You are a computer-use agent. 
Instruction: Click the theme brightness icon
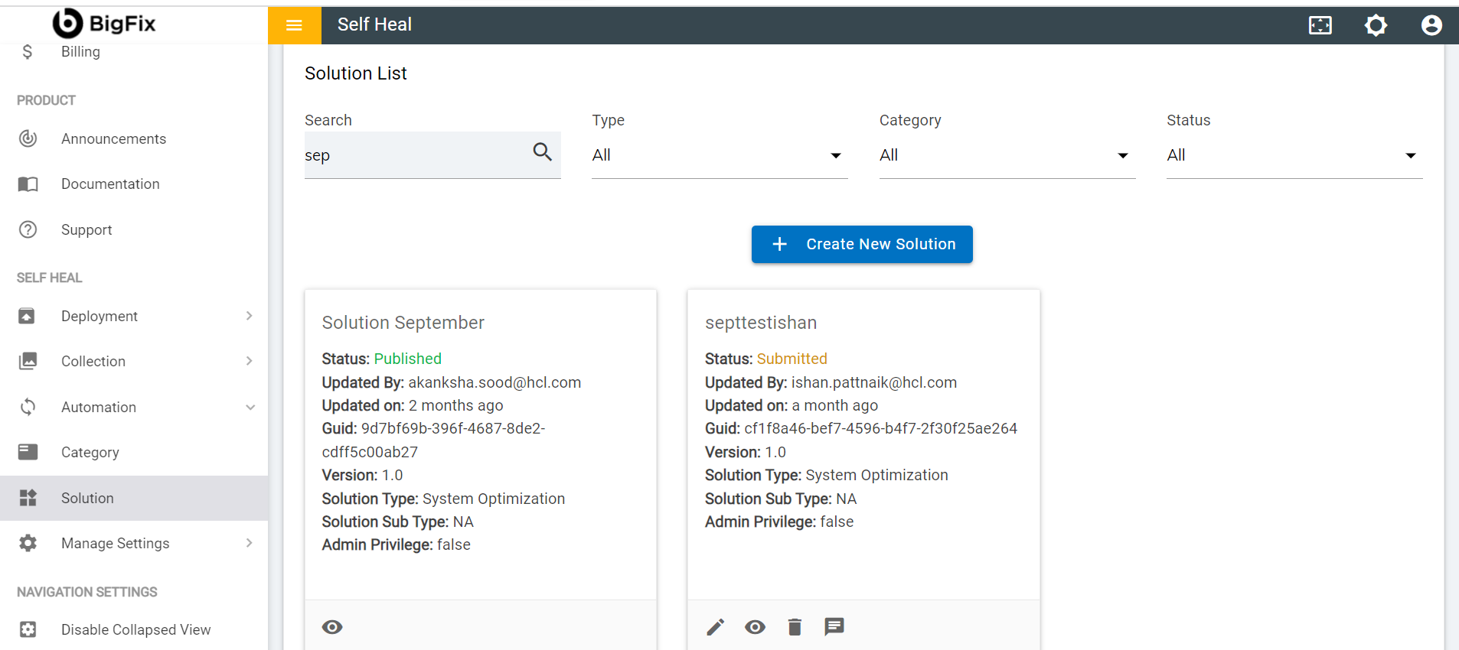1376,25
